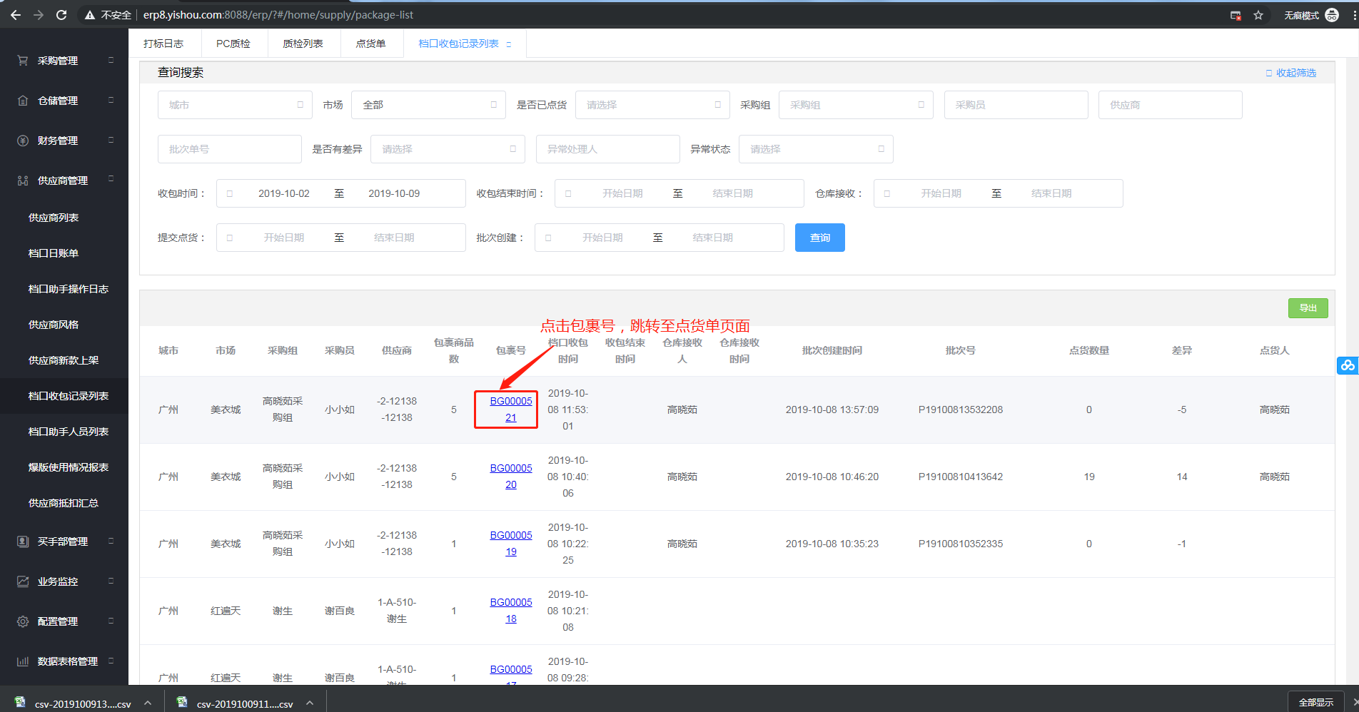Collapse the 供应商管理 sidebar menu
This screenshot has height=712, width=1359.
click(x=111, y=178)
